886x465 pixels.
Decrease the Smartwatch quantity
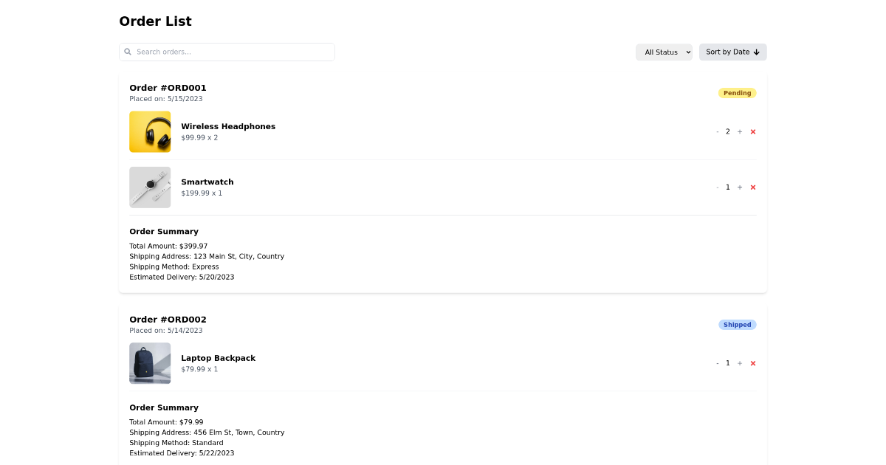coord(717,187)
